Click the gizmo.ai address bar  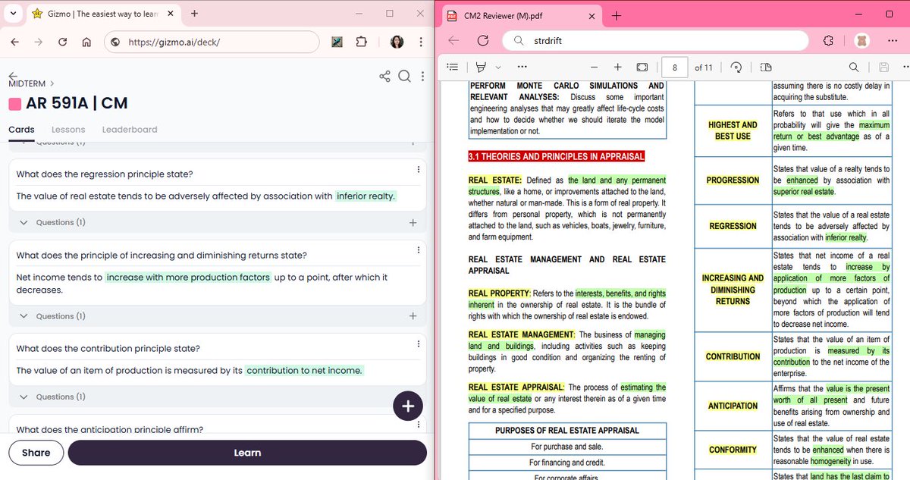coord(212,42)
